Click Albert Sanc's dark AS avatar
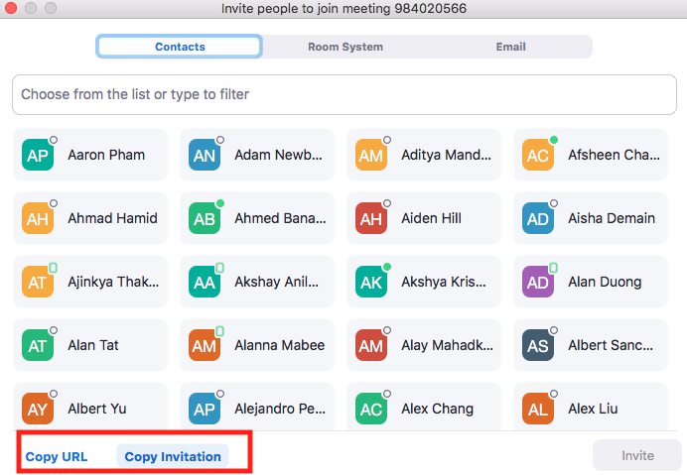687x475 pixels. point(538,346)
